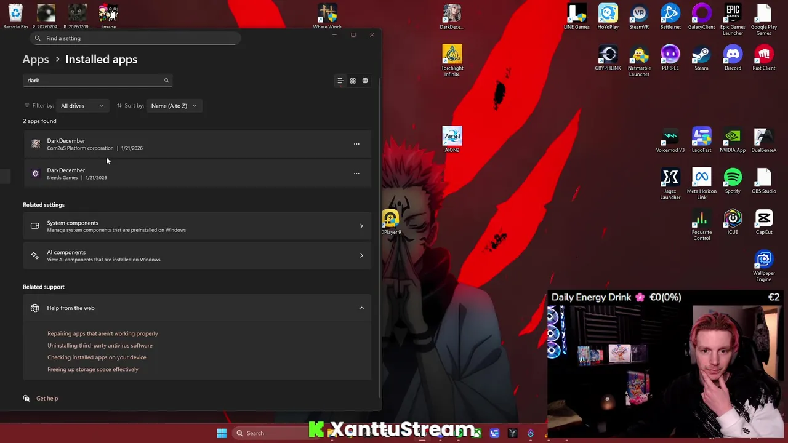Viewport: 788px width, 443px height.
Task: Select the Com2uS Platform DarkDecember app row
Action: pos(197,144)
